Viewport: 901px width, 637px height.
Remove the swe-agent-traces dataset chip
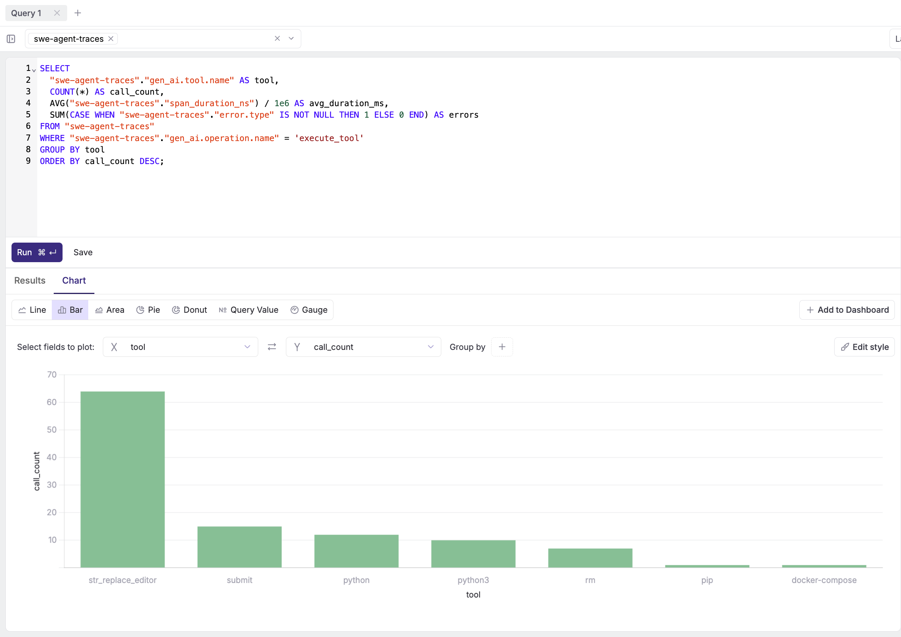(x=111, y=38)
